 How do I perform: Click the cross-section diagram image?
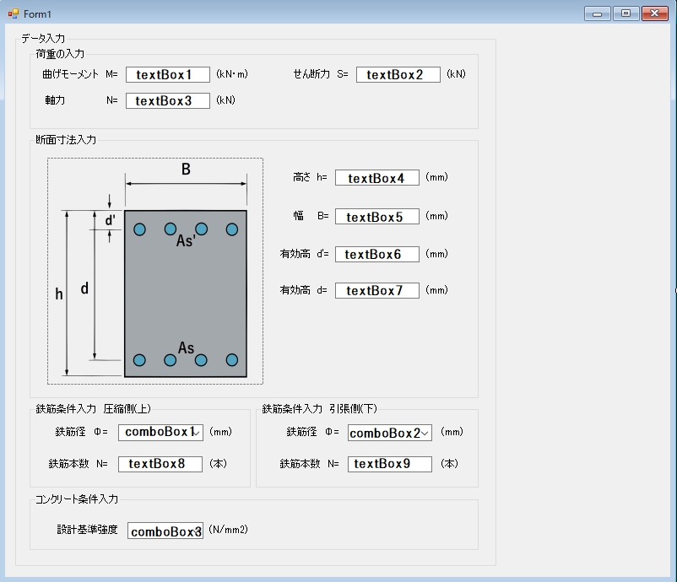point(154,271)
